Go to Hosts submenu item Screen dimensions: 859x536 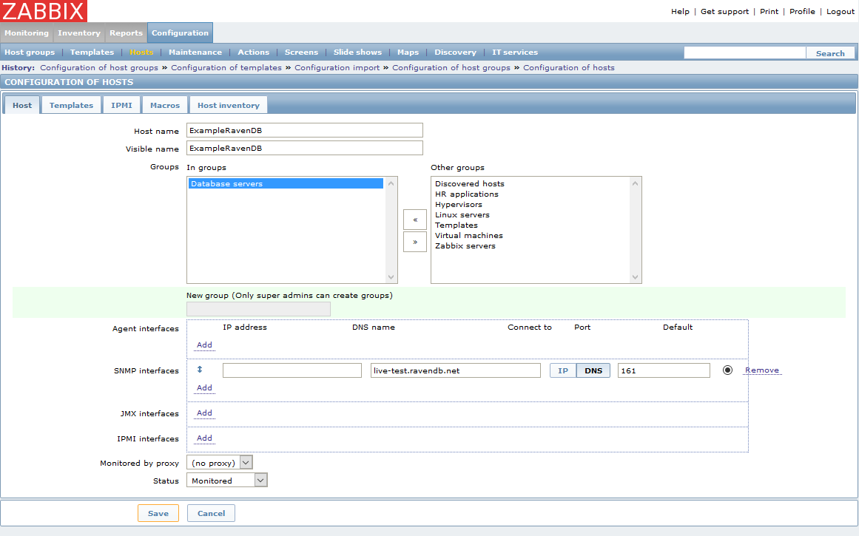pyautogui.click(x=141, y=52)
